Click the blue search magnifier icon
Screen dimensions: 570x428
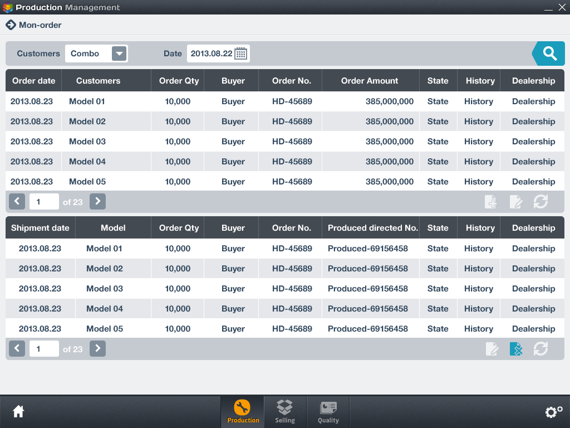point(549,53)
